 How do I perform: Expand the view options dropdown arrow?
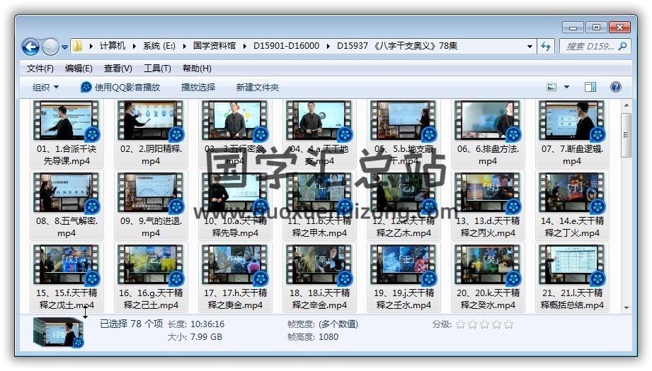click(566, 87)
